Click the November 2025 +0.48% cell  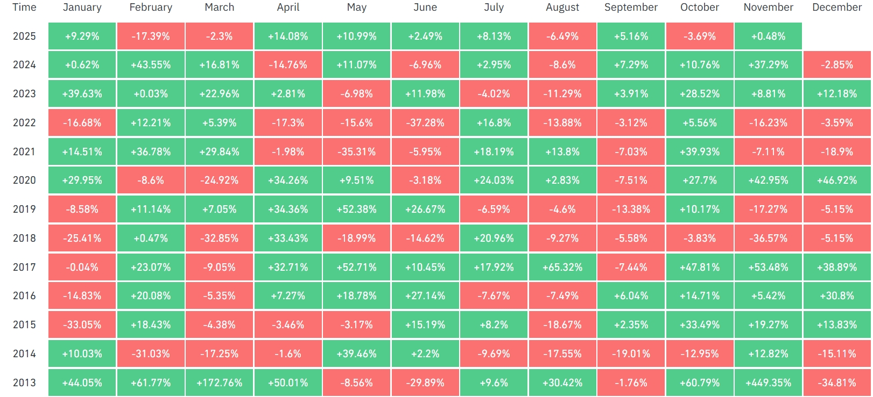coord(768,37)
